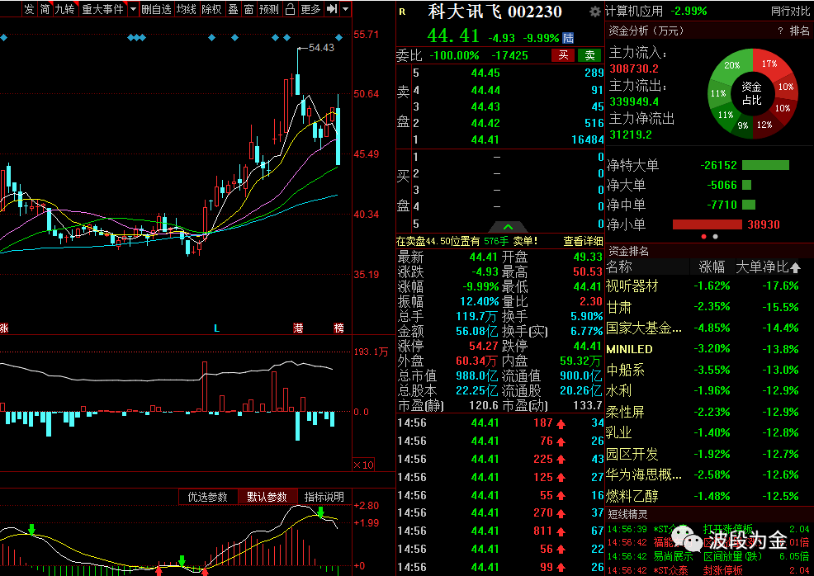Click the 发 toolbar icon

click(x=29, y=9)
